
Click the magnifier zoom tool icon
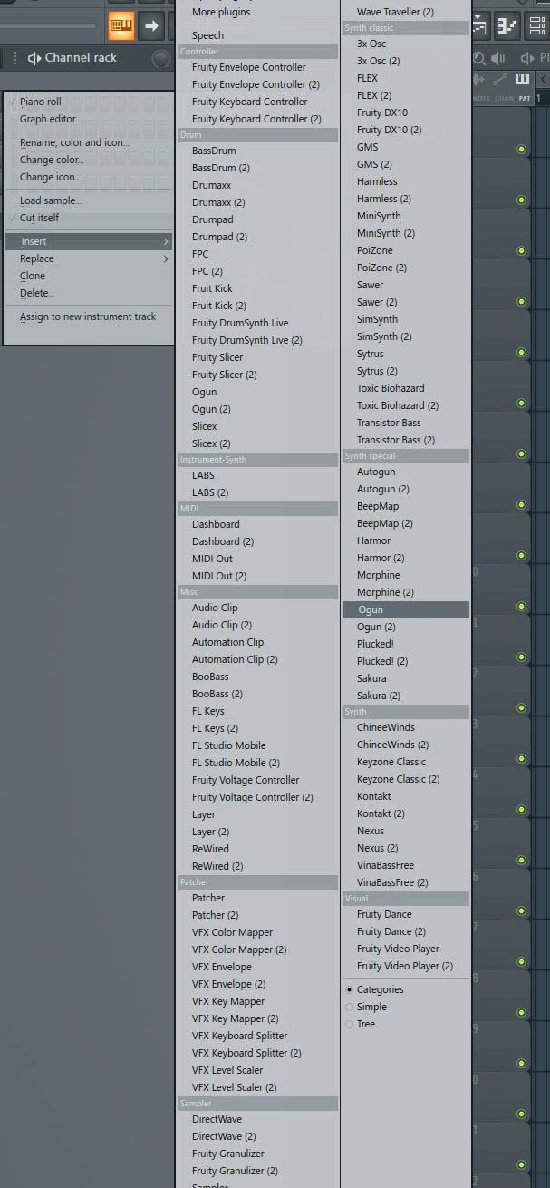(x=478, y=59)
